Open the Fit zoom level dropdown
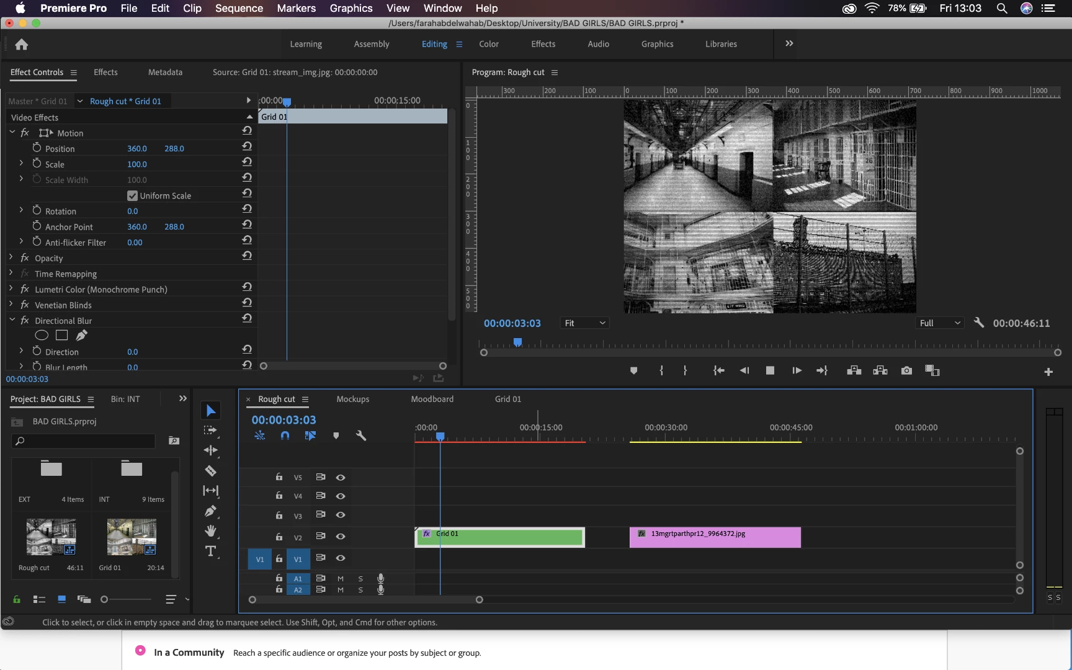The height and width of the screenshot is (670, 1072). point(584,323)
